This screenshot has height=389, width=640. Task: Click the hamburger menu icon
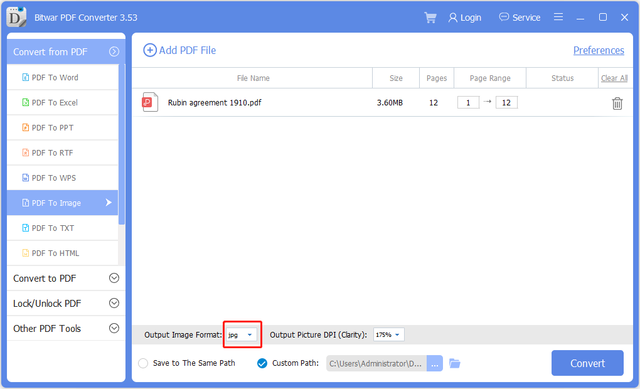pos(558,18)
